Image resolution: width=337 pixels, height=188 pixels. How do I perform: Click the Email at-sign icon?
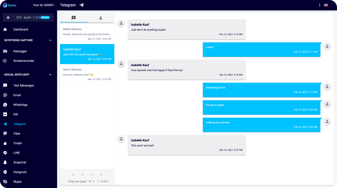click(x=5, y=95)
